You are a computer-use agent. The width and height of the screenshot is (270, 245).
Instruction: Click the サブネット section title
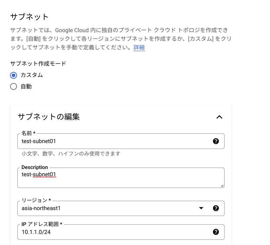click(x=29, y=17)
